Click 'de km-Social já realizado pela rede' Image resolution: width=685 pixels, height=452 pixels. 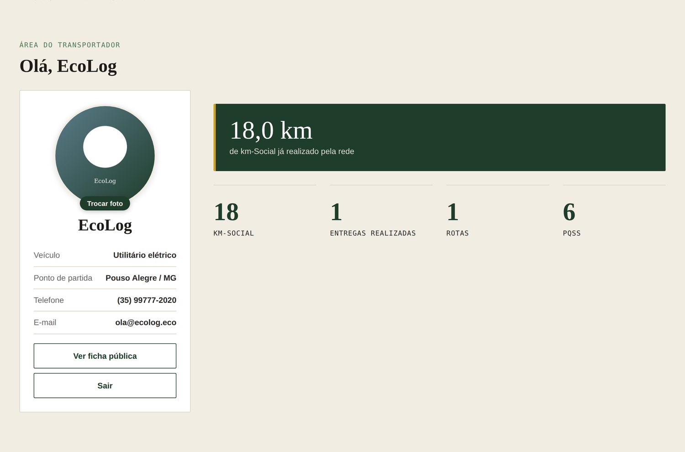click(292, 151)
